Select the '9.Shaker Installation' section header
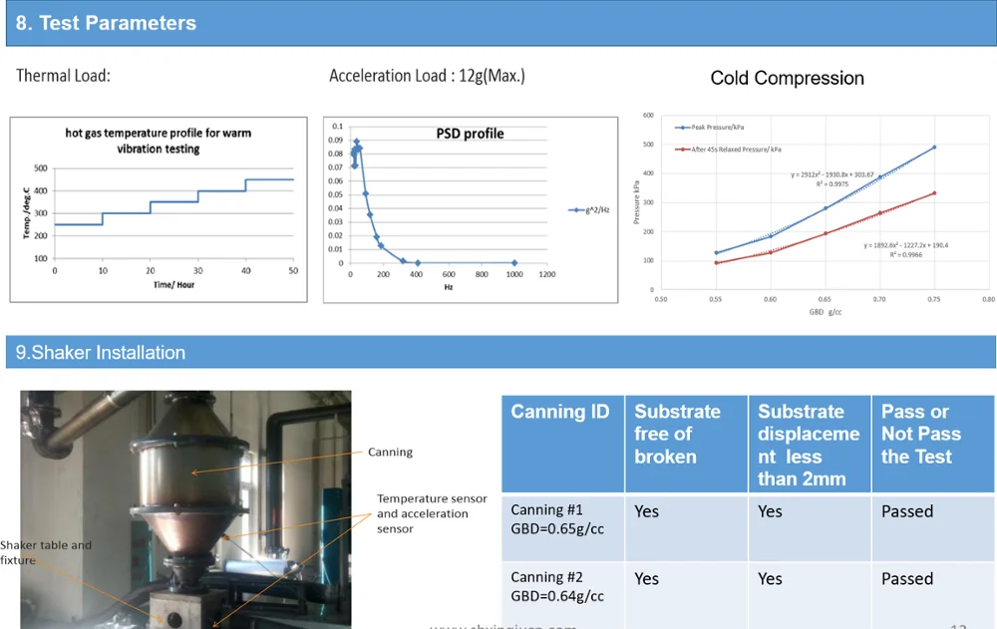997x629 pixels. [100, 352]
